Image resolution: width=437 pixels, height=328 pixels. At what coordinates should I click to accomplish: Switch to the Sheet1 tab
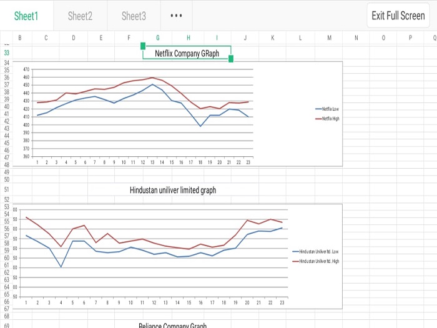click(x=26, y=16)
